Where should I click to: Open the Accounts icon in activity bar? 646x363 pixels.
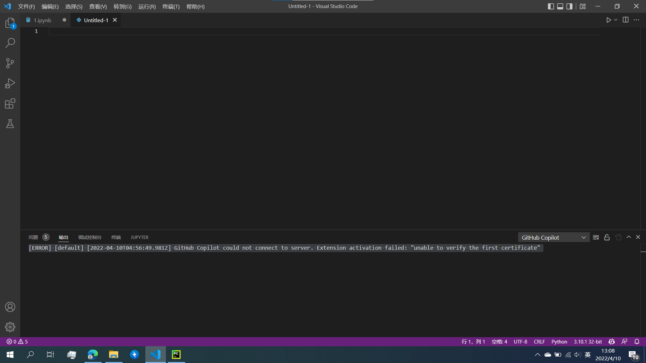click(x=10, y=307)
